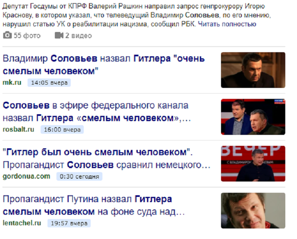297x239 pixels.
Task: Click the video camera icon near 2 видео
Action: (59, 35)
